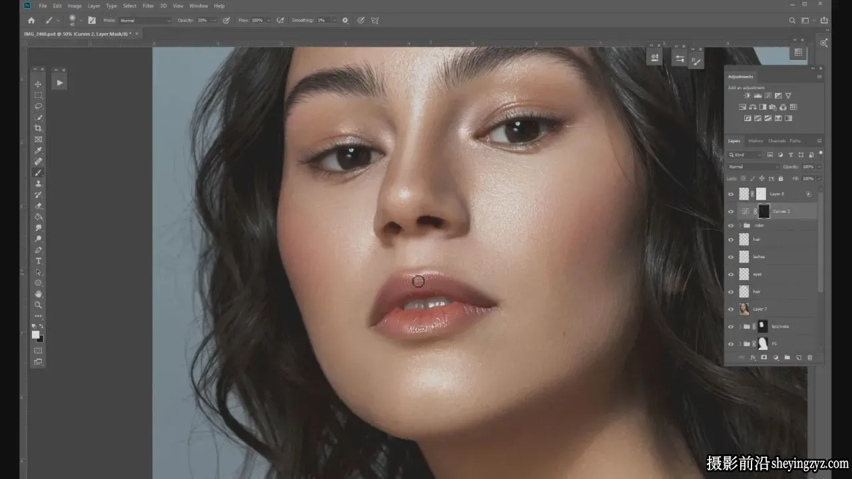The width and height of the screenshot is (852, 479).
Task: Open smoothing options gear icon
Action: [x=345, y=21]
